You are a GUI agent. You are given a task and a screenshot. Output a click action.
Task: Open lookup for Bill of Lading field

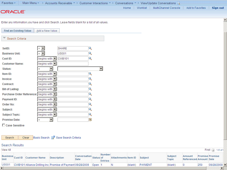[90, 89]
